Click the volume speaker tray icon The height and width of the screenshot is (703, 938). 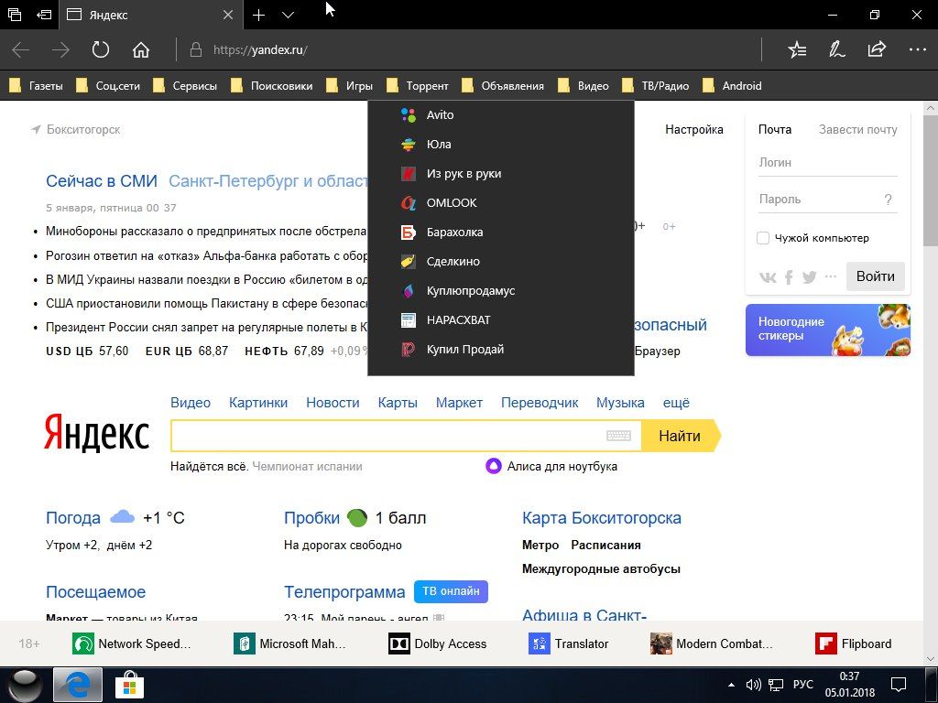click(x=753, y=685)
